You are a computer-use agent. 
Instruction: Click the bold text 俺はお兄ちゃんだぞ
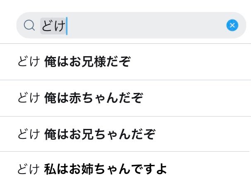click(x=100, y=134)
